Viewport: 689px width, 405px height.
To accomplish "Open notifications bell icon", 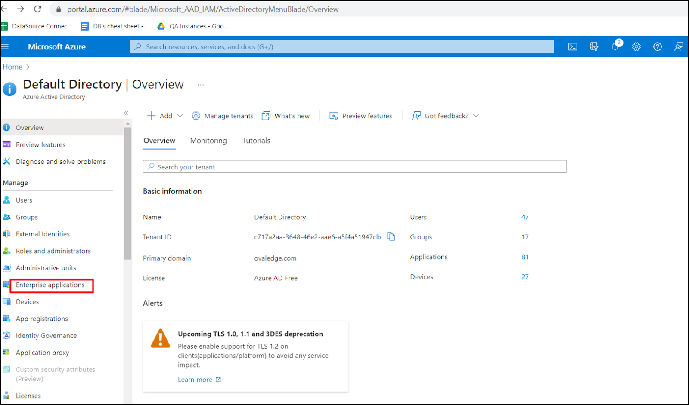I will coord(615,46).
